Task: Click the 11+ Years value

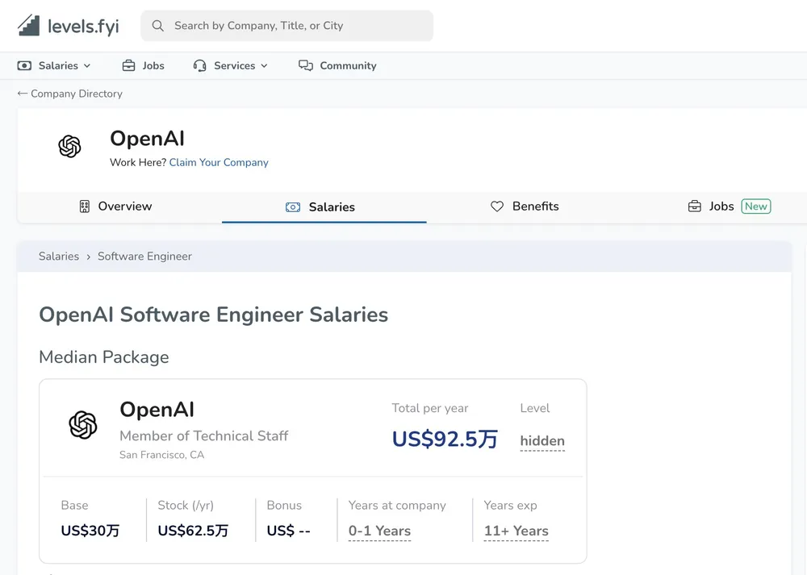Action: pos(516,531)
